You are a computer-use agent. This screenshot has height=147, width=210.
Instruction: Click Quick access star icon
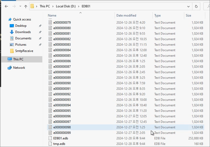[10, 19]
